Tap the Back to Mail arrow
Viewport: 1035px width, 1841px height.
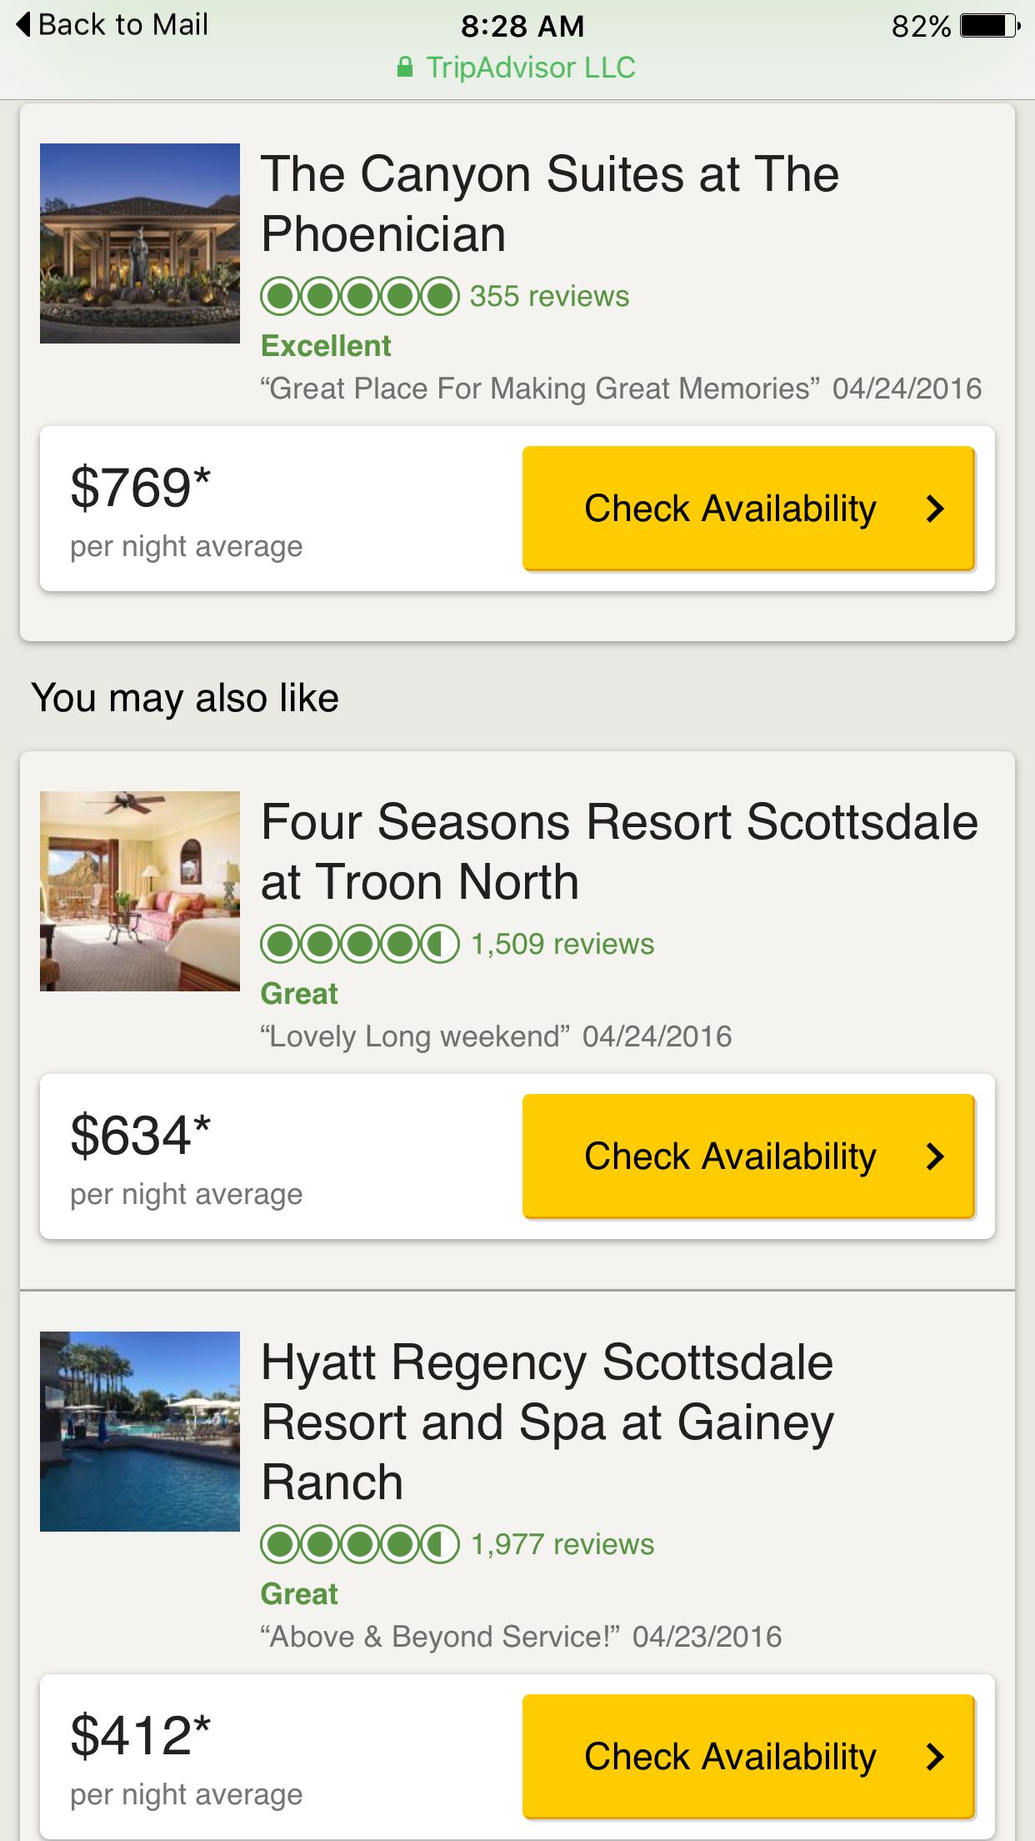[x=25, y=25]
